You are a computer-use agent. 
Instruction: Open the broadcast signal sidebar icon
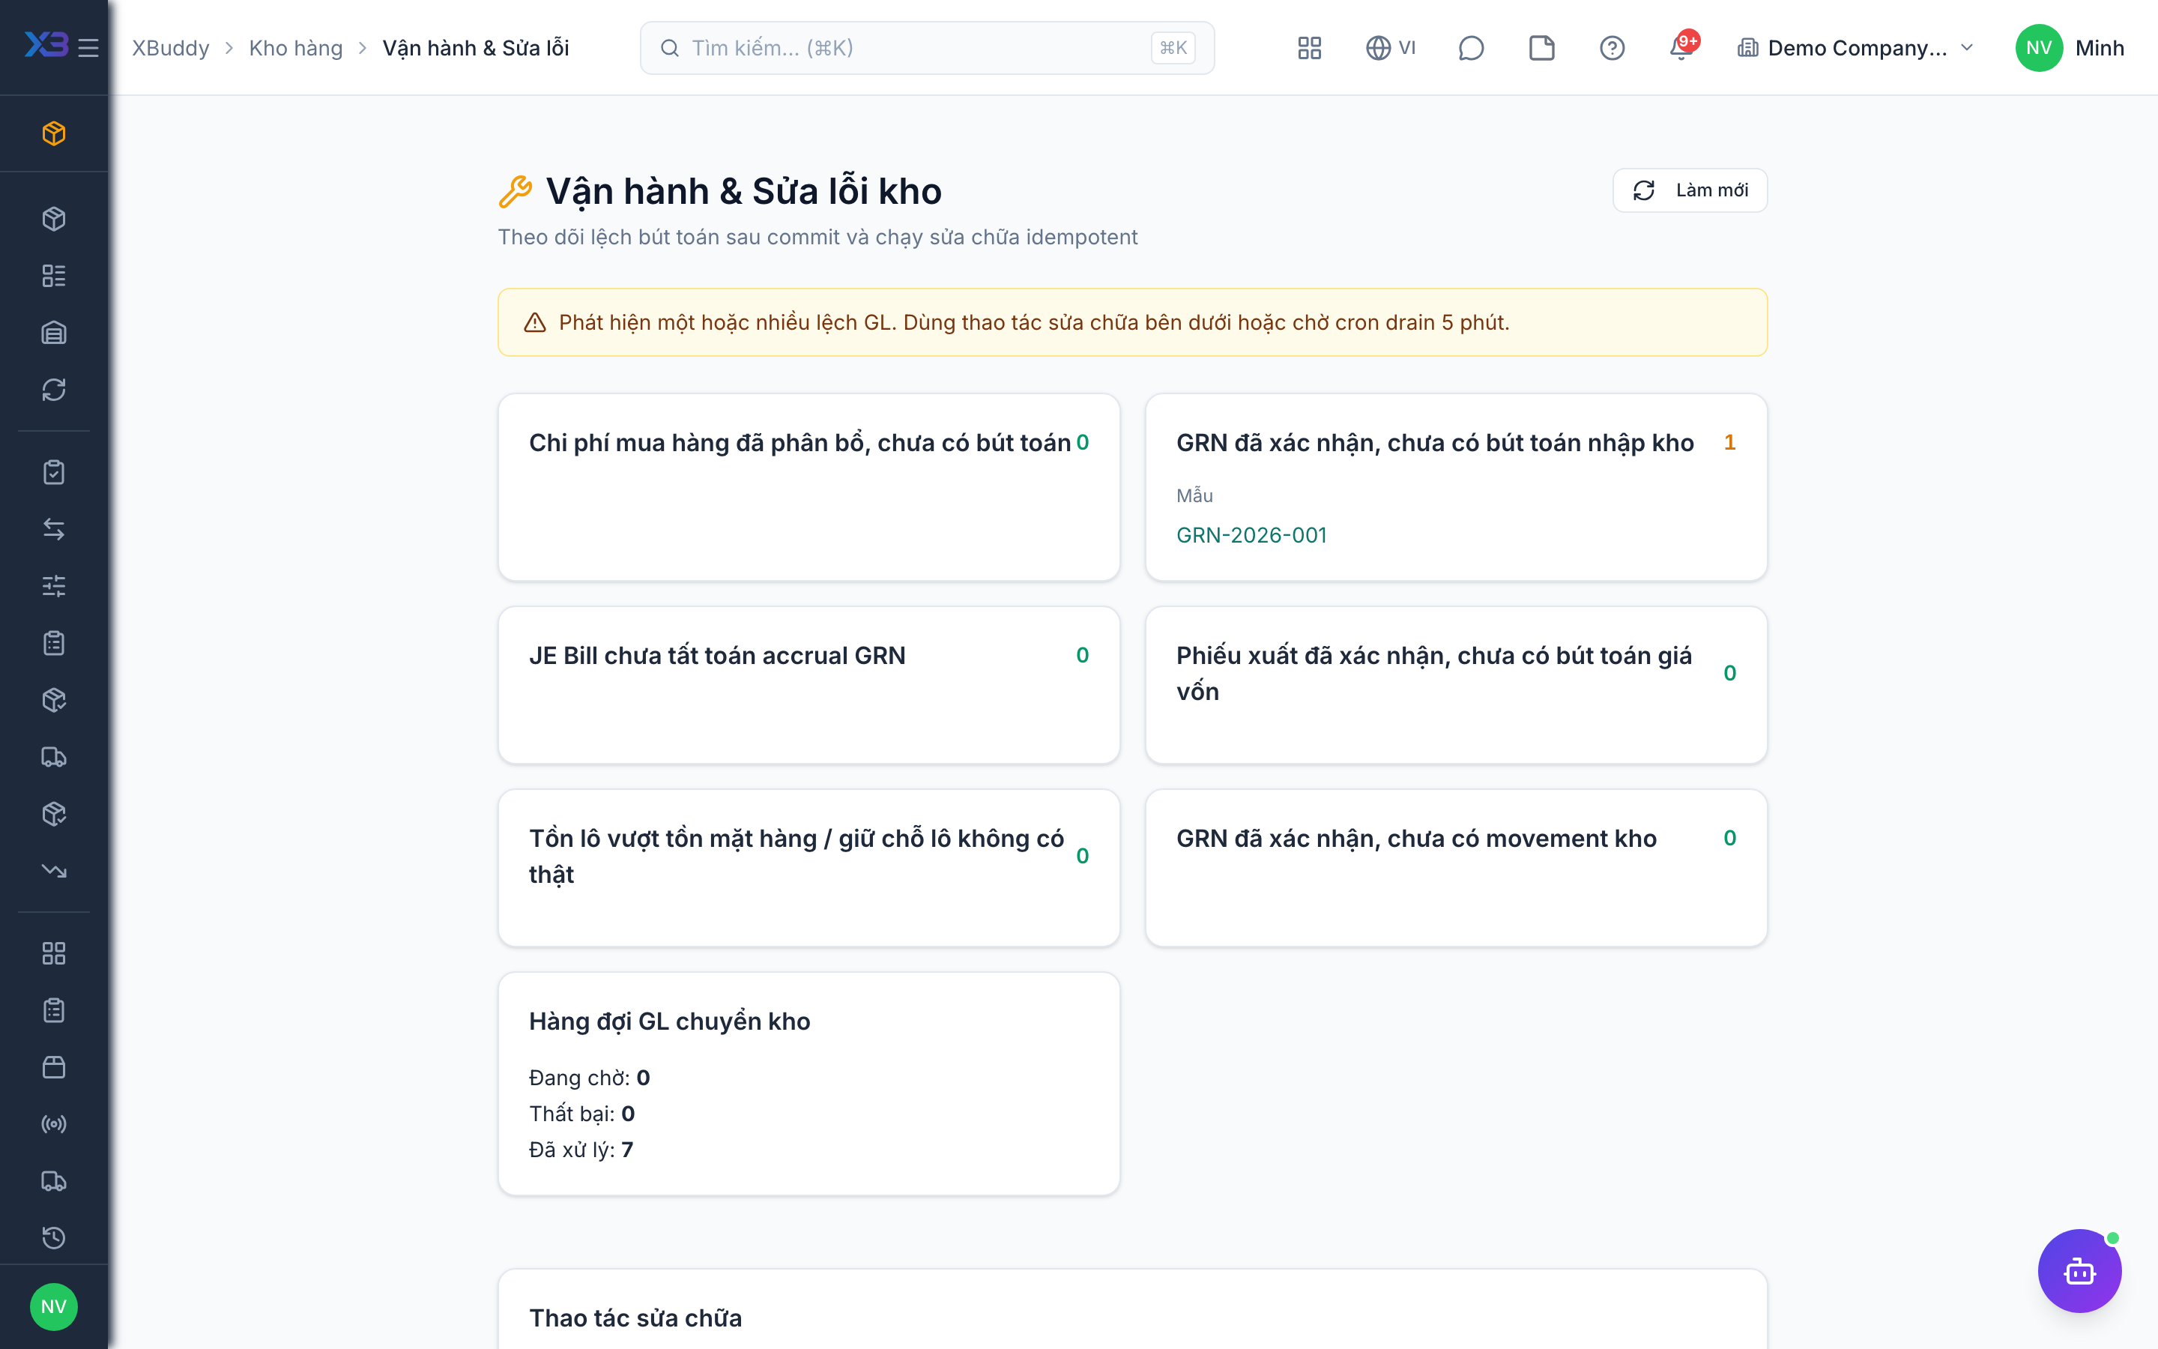point(53,1124)
